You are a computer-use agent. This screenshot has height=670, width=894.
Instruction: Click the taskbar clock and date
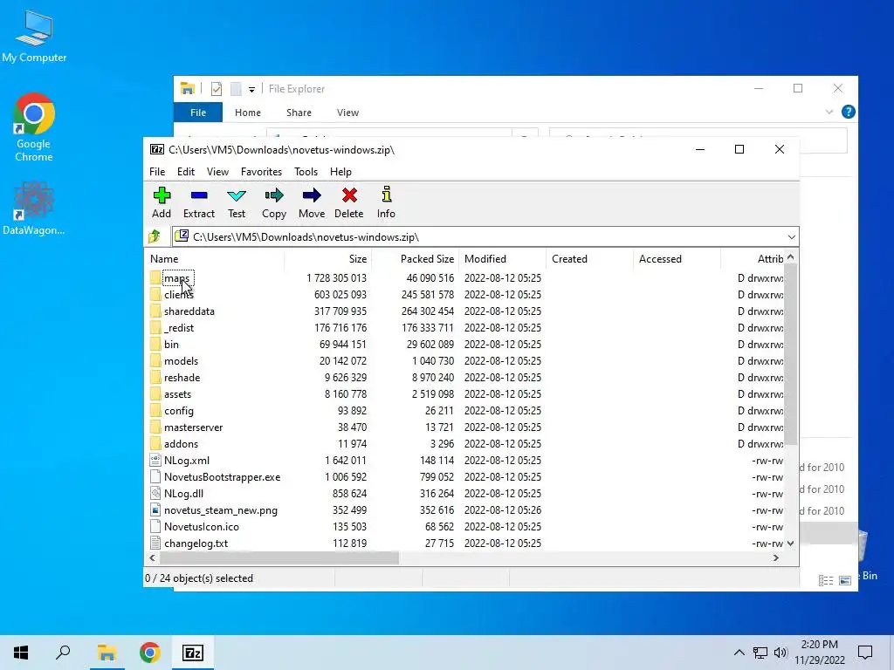tap(820, 653)
